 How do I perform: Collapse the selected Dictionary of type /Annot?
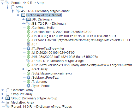[18, 15]
